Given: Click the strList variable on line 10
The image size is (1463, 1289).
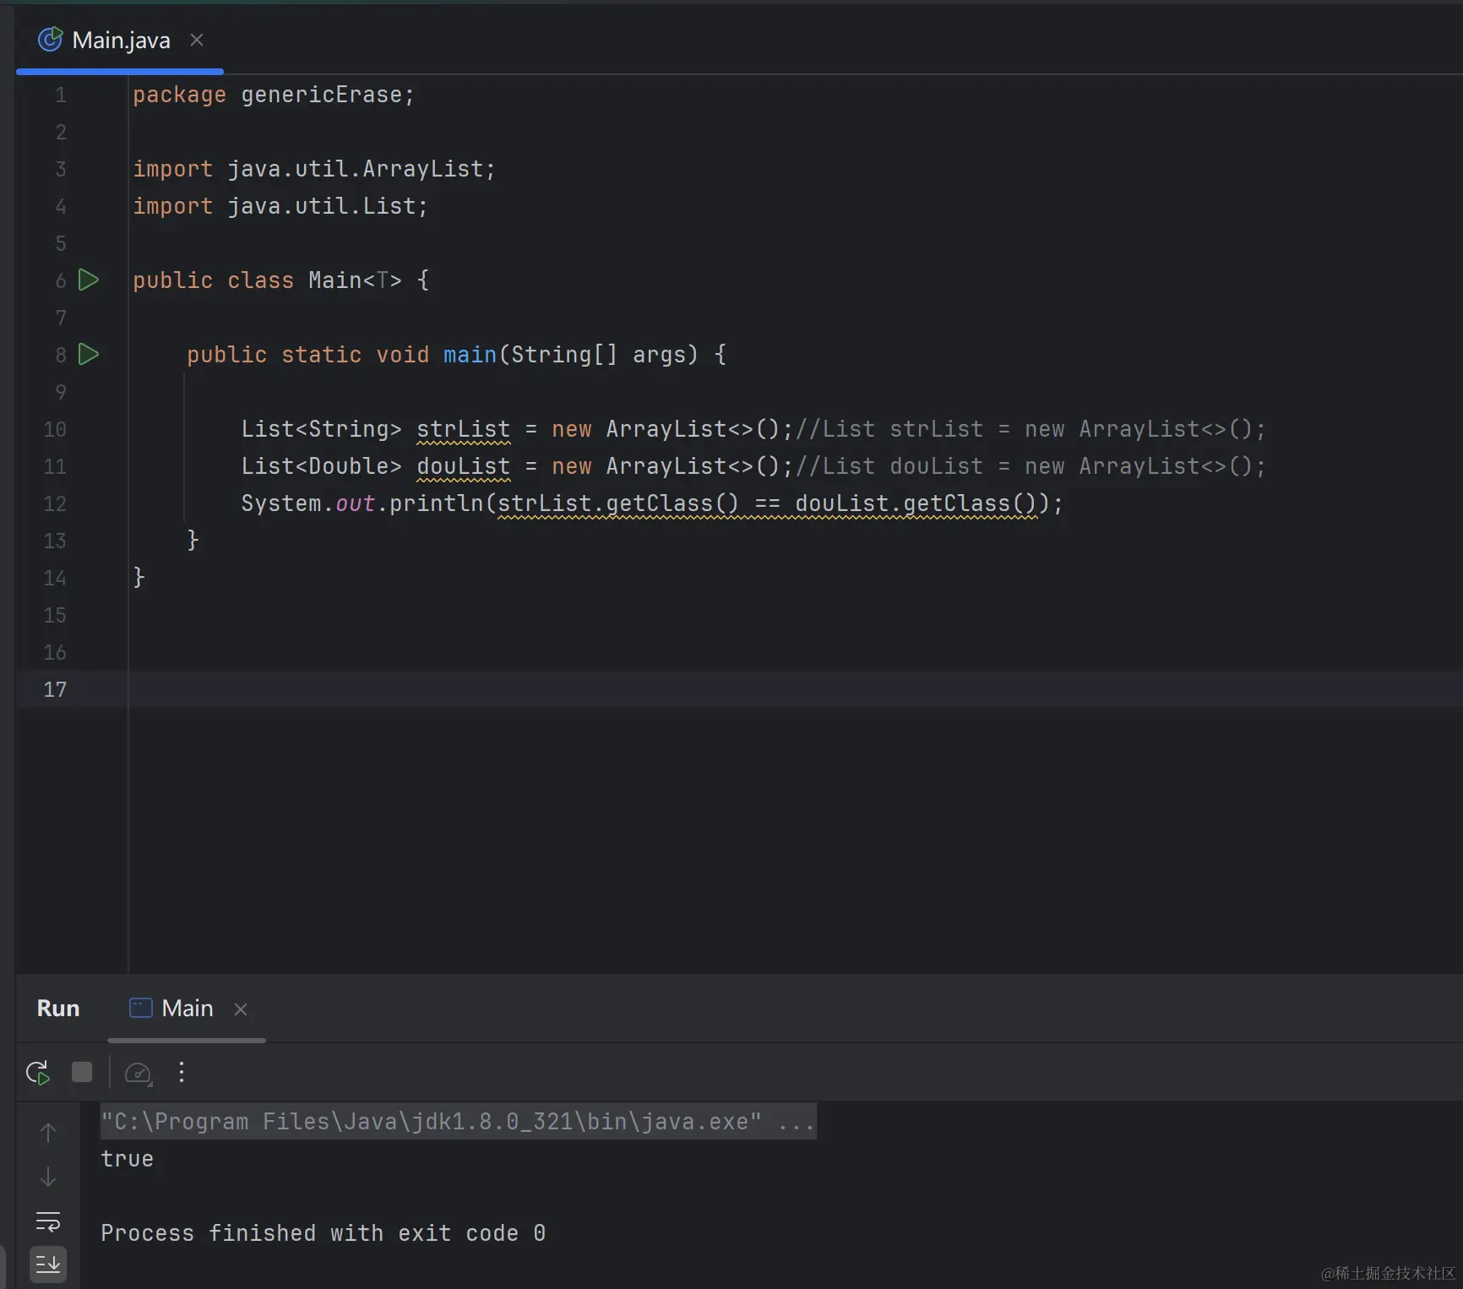Looking at the screenshot, I should [x=463, y=429].
